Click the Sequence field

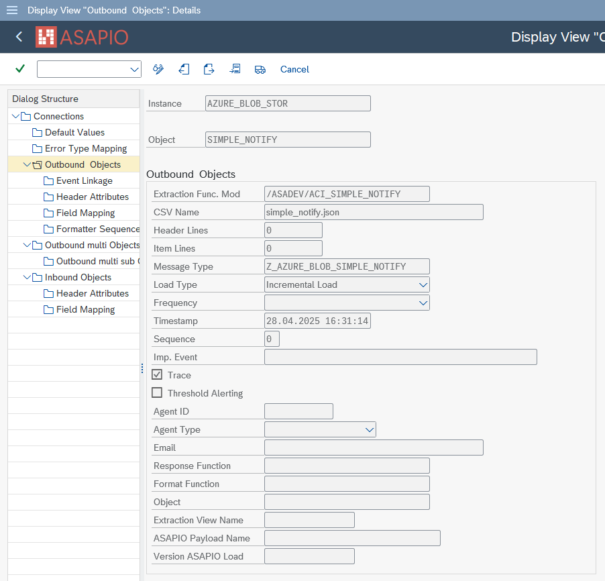click(x=272, y=339)
